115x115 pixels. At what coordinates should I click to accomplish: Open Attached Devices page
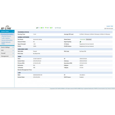(x=6, y=36)
